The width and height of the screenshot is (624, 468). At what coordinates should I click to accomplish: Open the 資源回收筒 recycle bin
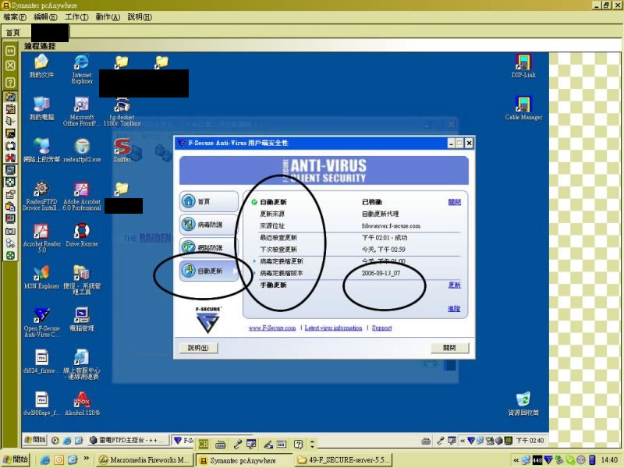523,404
